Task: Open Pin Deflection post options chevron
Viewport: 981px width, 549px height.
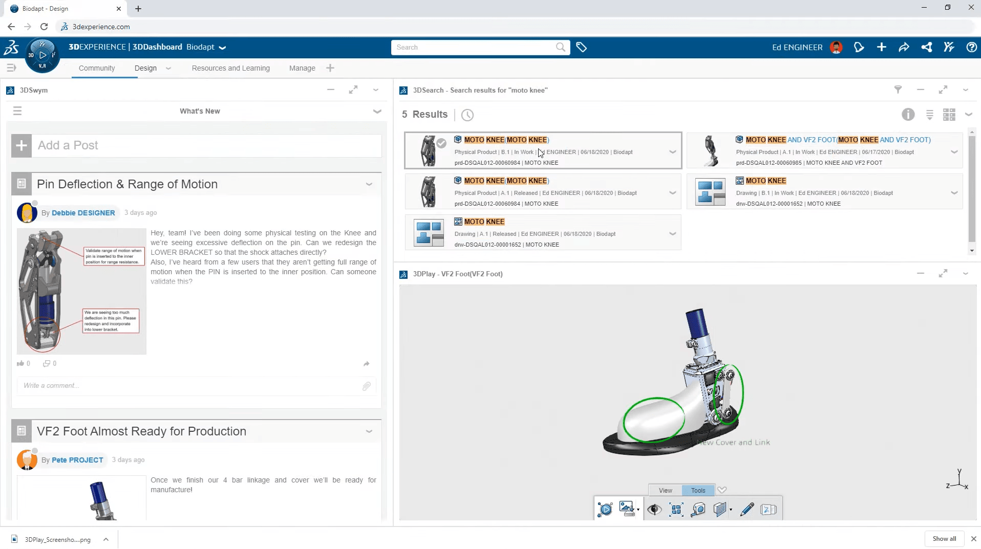Action: 369,184
